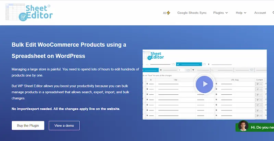Image resolution: width=274 pixels, height=141 pixels.
Task: Expand the Help dropdown menu
Action: [x=241, y=13]
